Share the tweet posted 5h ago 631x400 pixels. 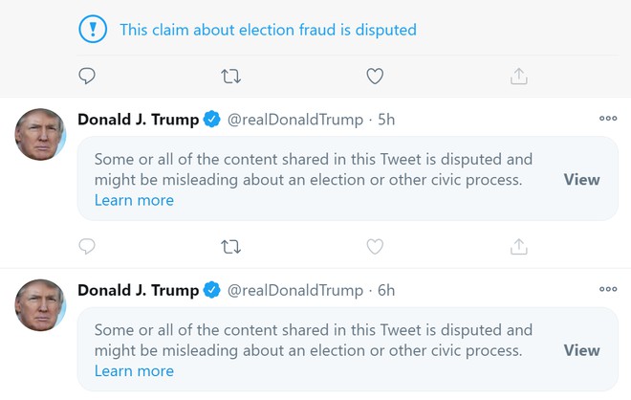pyautogui.click(x=519, y=247)
